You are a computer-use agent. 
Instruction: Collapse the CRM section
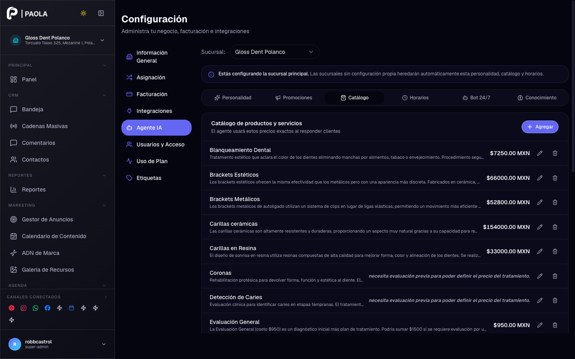tap(104, 95)
